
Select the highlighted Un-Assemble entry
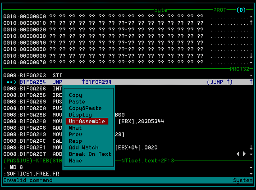87,121
